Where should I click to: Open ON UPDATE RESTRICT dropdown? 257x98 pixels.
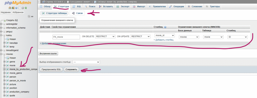coord(140,37)
